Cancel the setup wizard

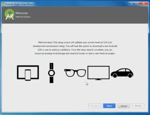[124, 106]
